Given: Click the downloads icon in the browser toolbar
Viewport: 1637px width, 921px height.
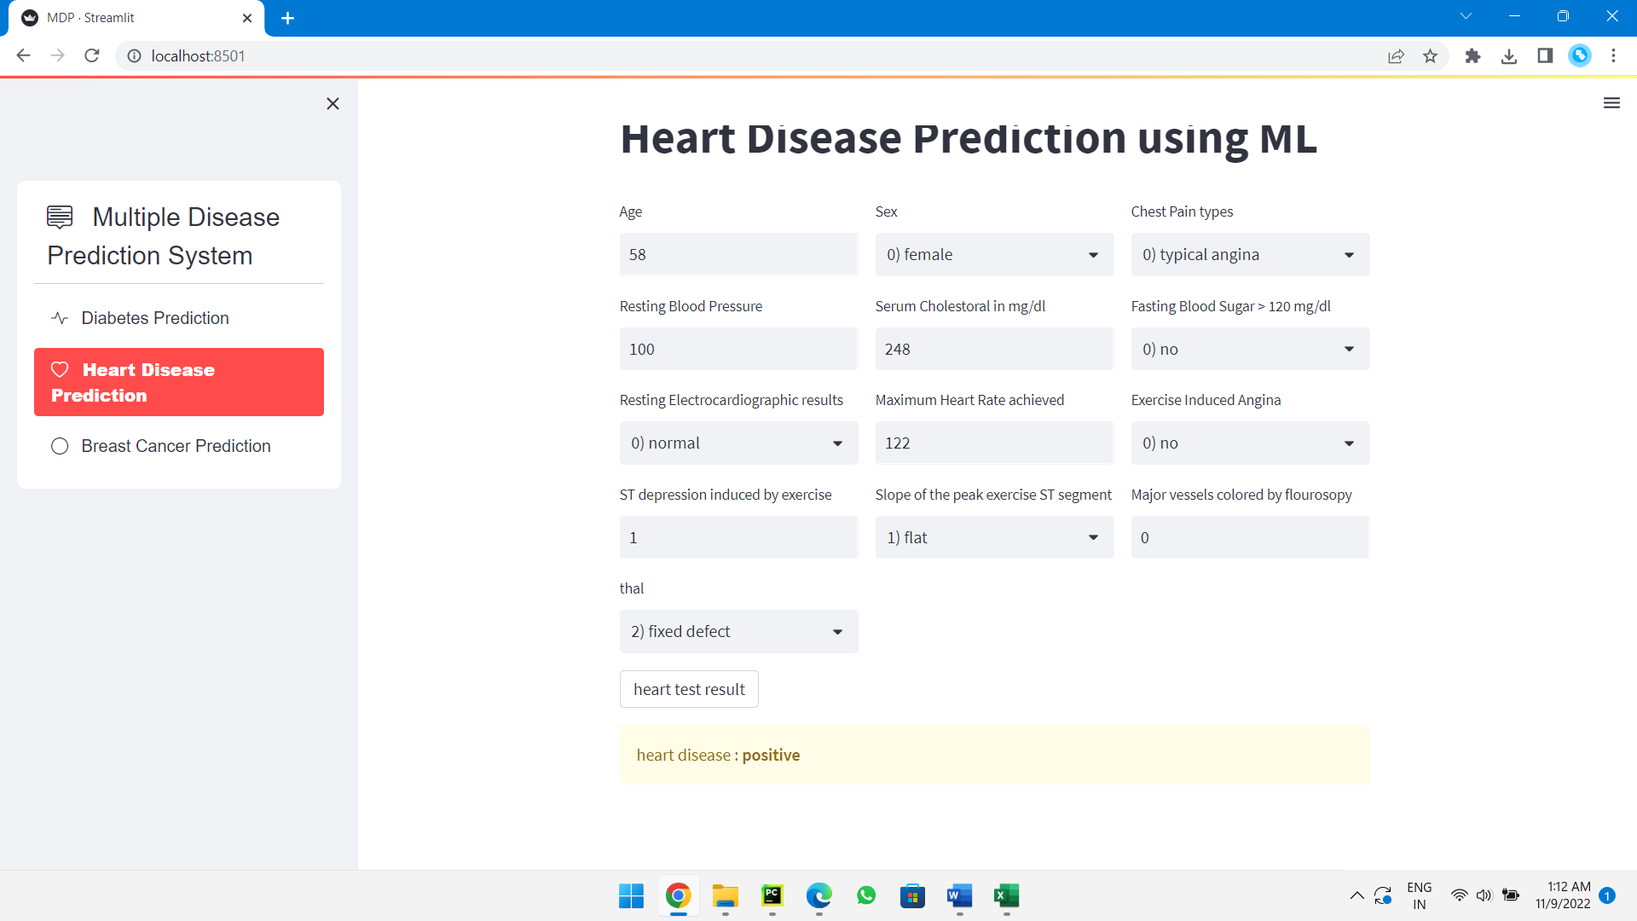Looking at the screenshot, I should point(1509,55).
